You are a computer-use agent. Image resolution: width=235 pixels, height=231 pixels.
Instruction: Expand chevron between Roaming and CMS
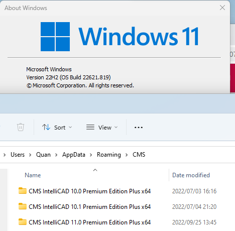click(x=127, y=155)
